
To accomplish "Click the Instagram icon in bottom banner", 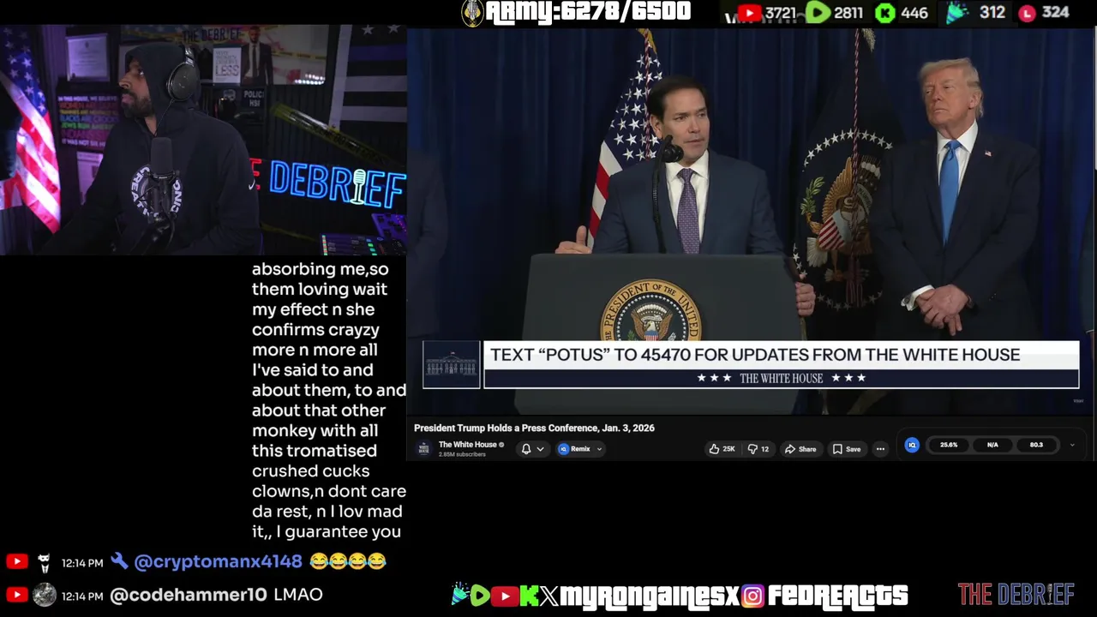I will point(752,596).
